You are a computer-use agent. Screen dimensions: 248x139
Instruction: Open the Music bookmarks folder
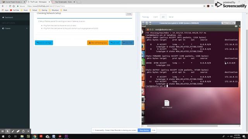pyautogui.click(x=24, y=10)
